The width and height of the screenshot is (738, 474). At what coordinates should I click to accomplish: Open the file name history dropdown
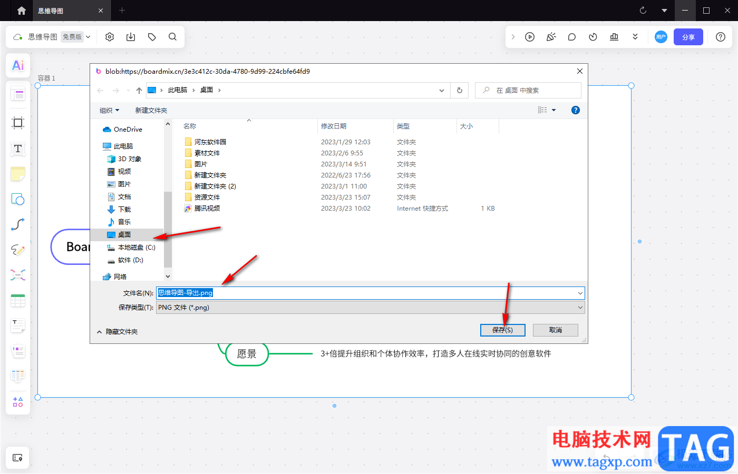click(x=580, y=293)
